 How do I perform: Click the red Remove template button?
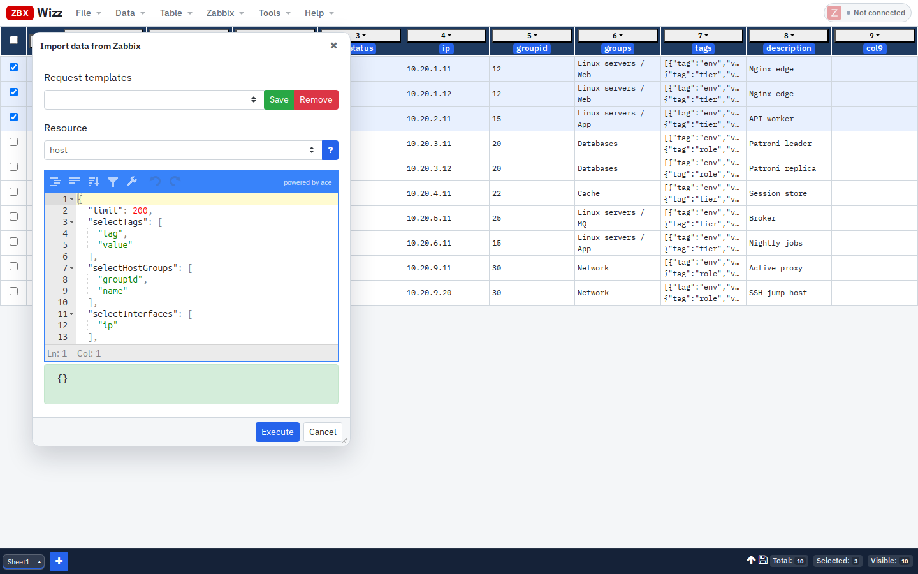pos(316,99)
